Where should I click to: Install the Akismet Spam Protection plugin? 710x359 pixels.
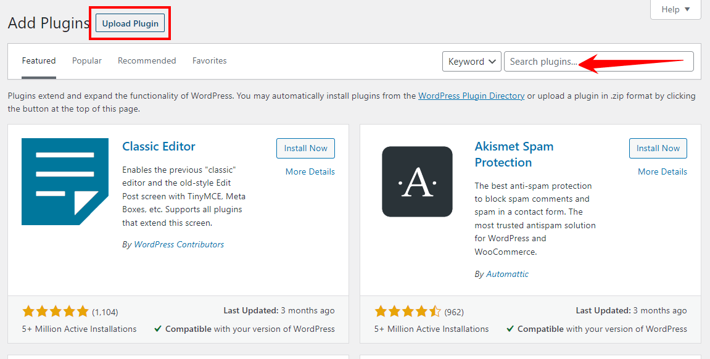(658, 149)
